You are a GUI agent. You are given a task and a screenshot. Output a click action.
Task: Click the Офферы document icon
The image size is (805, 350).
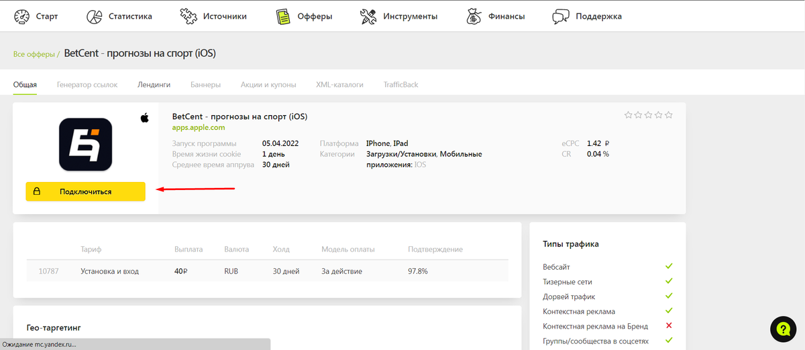point(284,16)
